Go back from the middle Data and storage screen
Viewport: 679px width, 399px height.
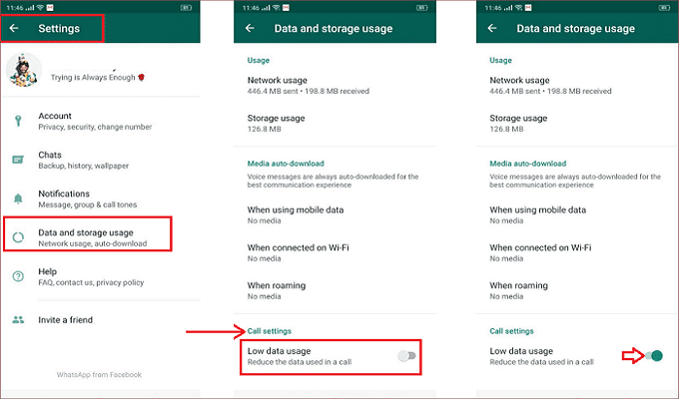(x=252, y=29)
